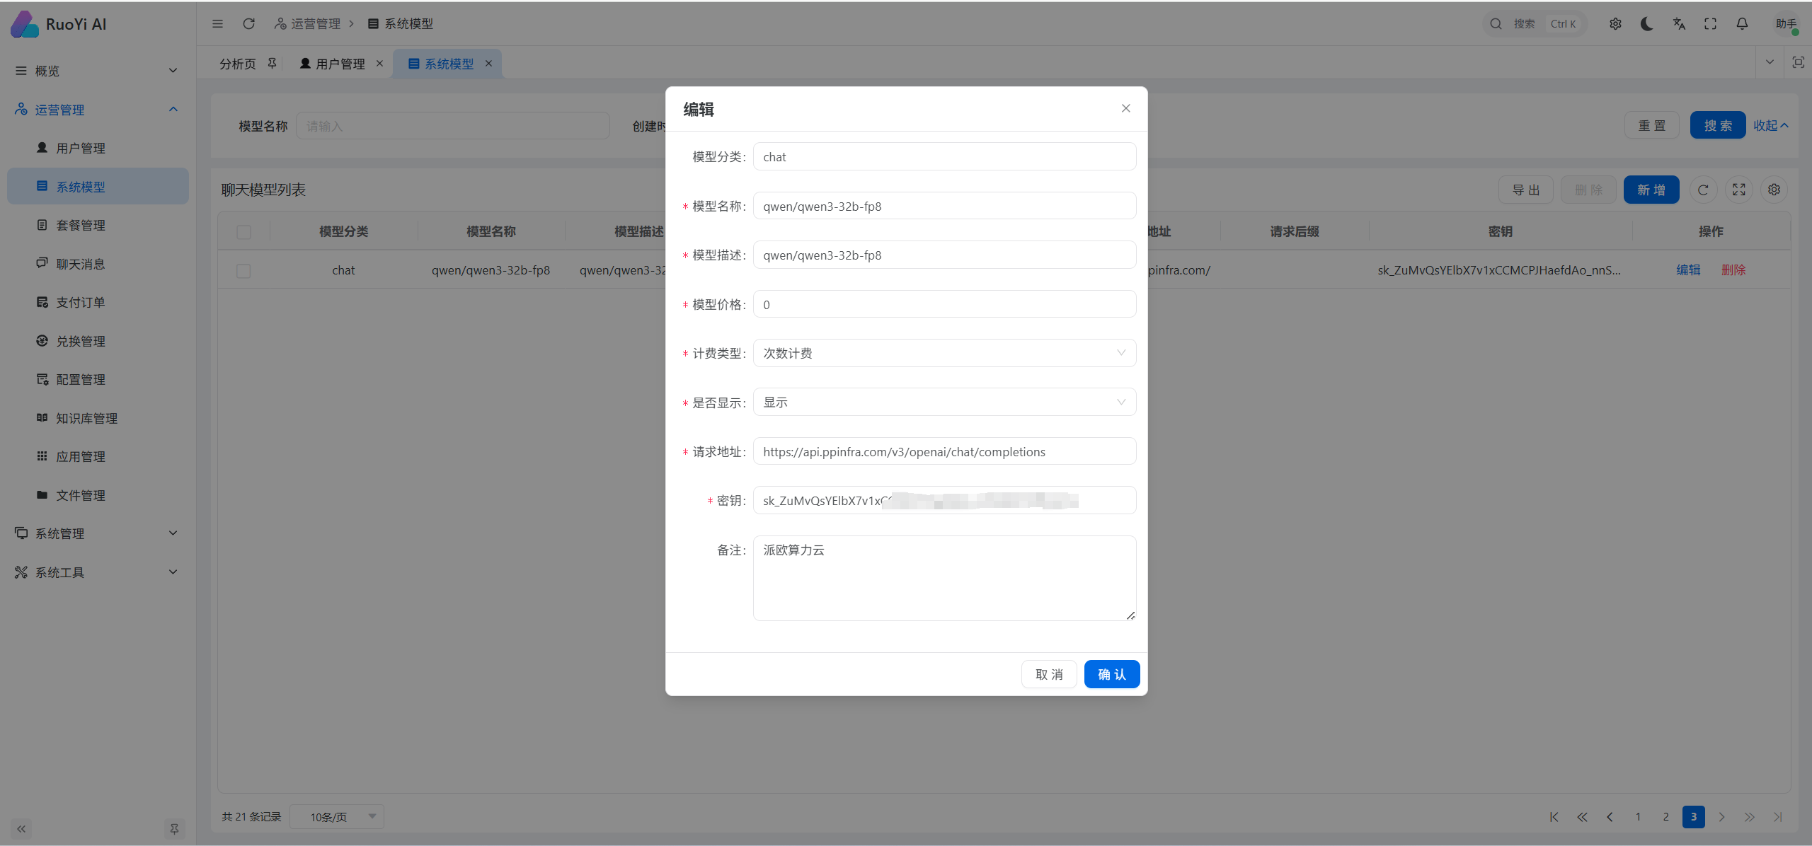This screenshot has height=846, width=1812.
Task: Toggle select-all checkbox in table header
Action: (243, 232)
